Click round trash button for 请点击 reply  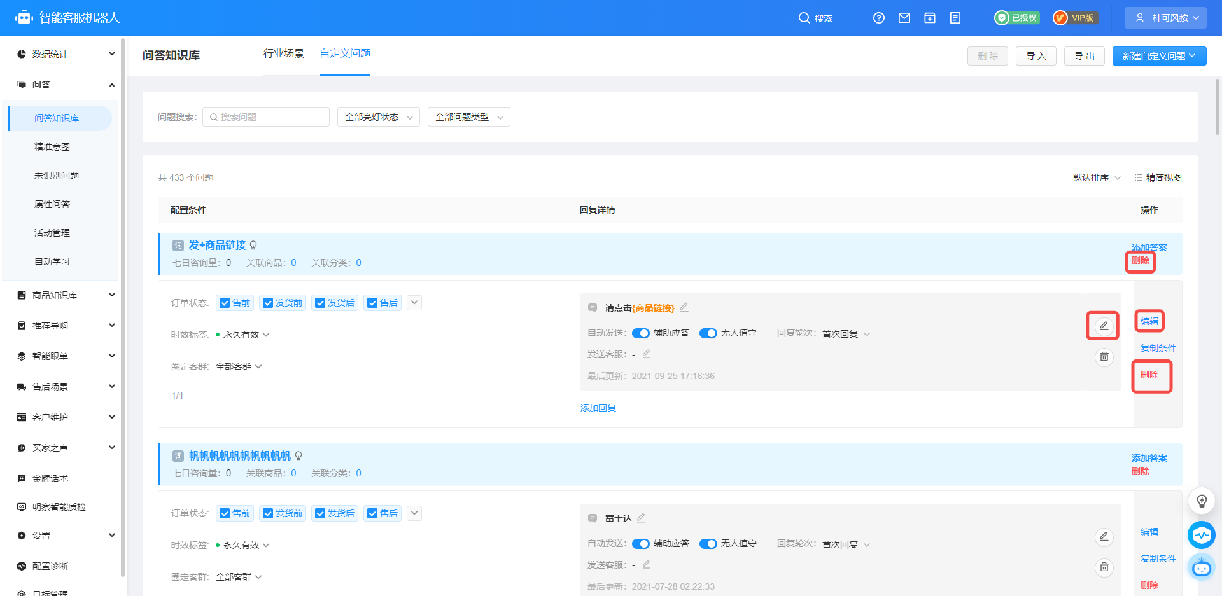[x=1104, y=357]
